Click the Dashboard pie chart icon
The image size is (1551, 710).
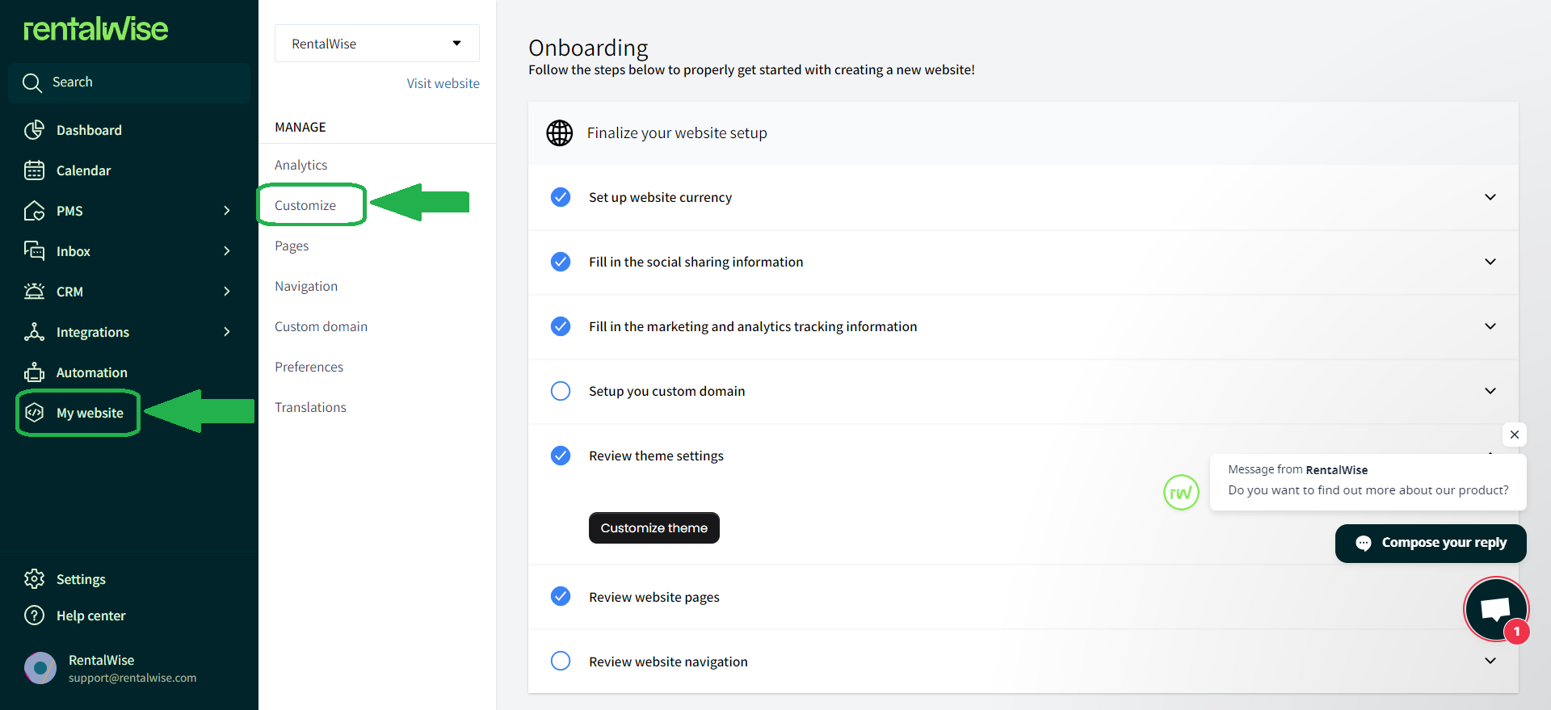coord(34,130)
